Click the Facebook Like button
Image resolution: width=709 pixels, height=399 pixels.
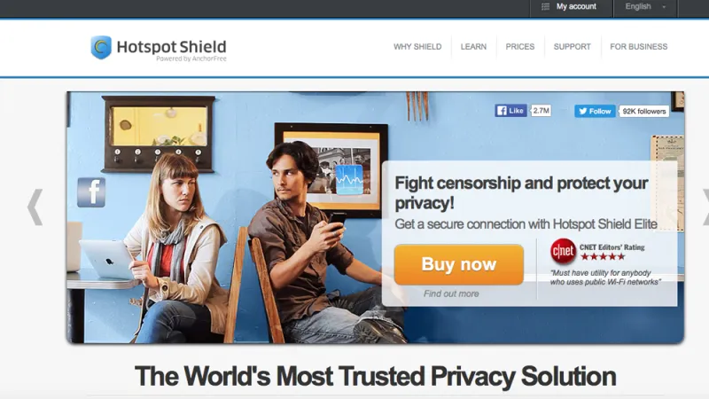pos(510,110)
